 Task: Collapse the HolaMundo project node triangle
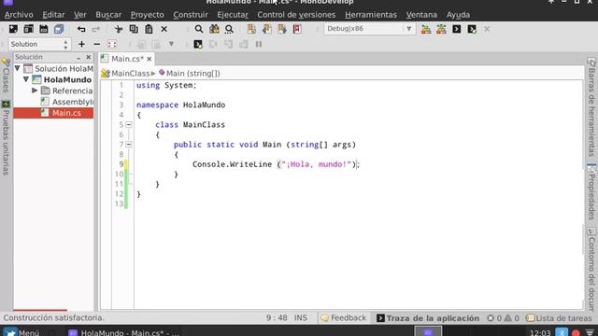[x=26, y=79]
